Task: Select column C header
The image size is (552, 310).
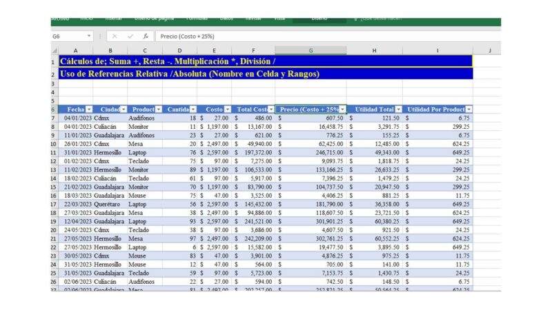Action: click(145, 50)
